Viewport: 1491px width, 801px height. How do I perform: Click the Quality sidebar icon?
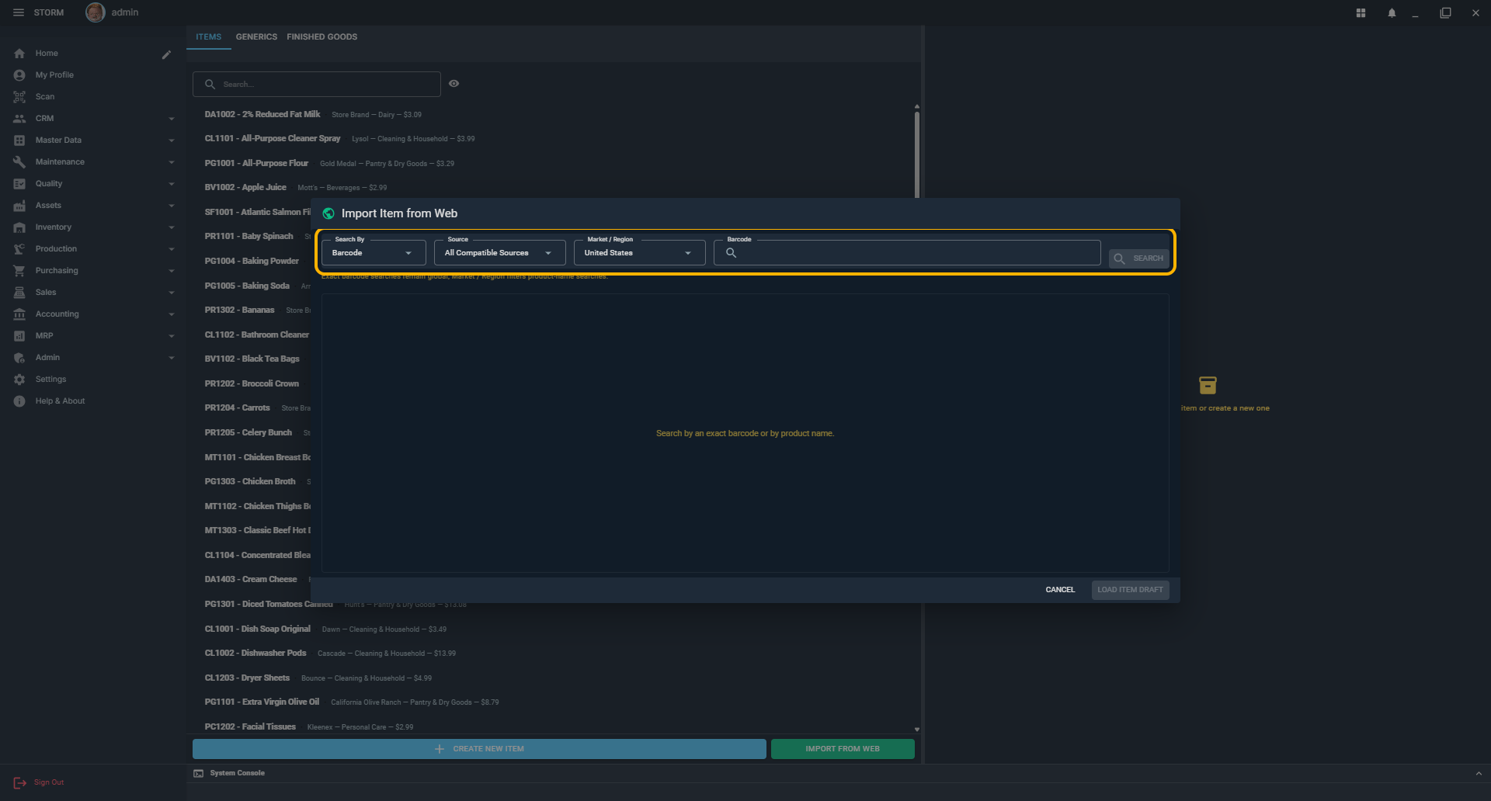19,184
